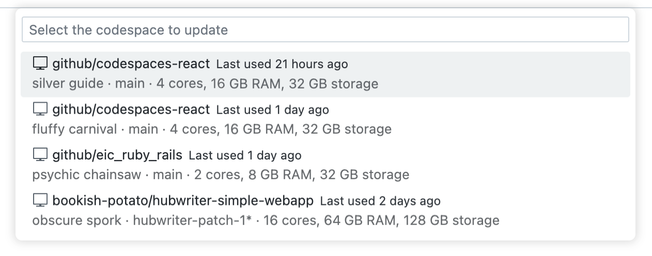Click the machine specs text of fluffy carnival
The height and width of the screenshot is (256, 652).
click(281, 129)
